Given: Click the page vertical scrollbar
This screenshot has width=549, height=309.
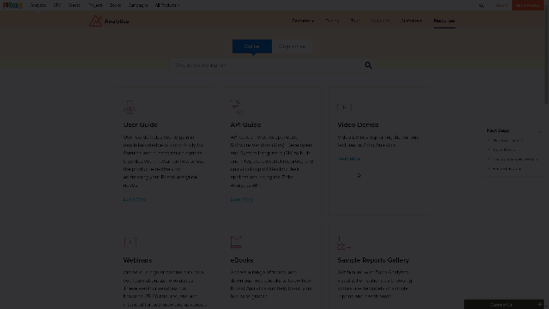Looking at the screenshot, I should [x=546, y=56].
